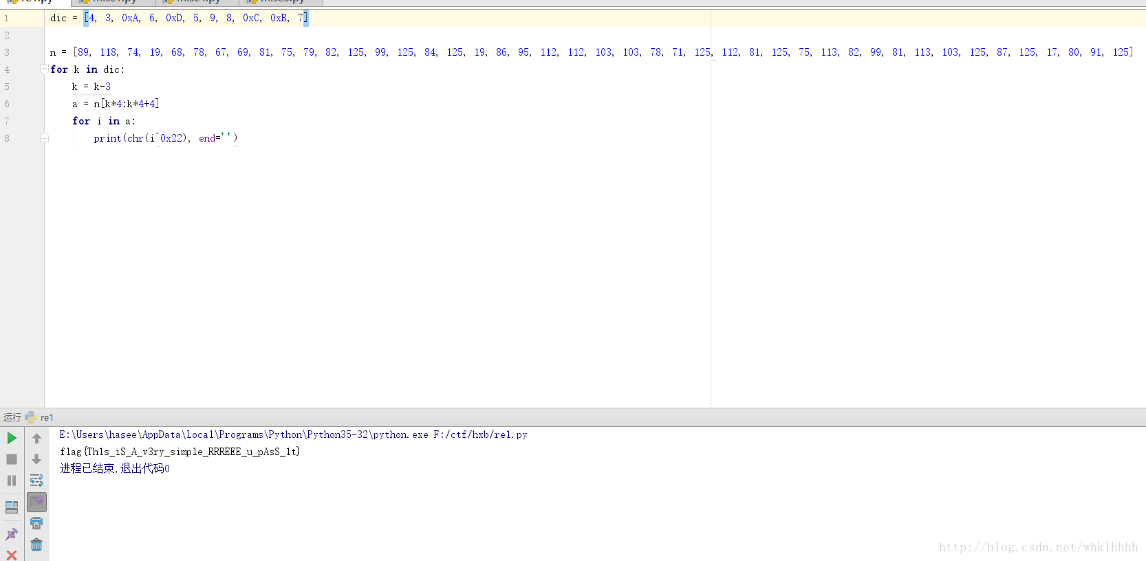The width and height of the screenshot is (1146, 561).
Task: Click the number 95 in list n
Action: point(523,52)
